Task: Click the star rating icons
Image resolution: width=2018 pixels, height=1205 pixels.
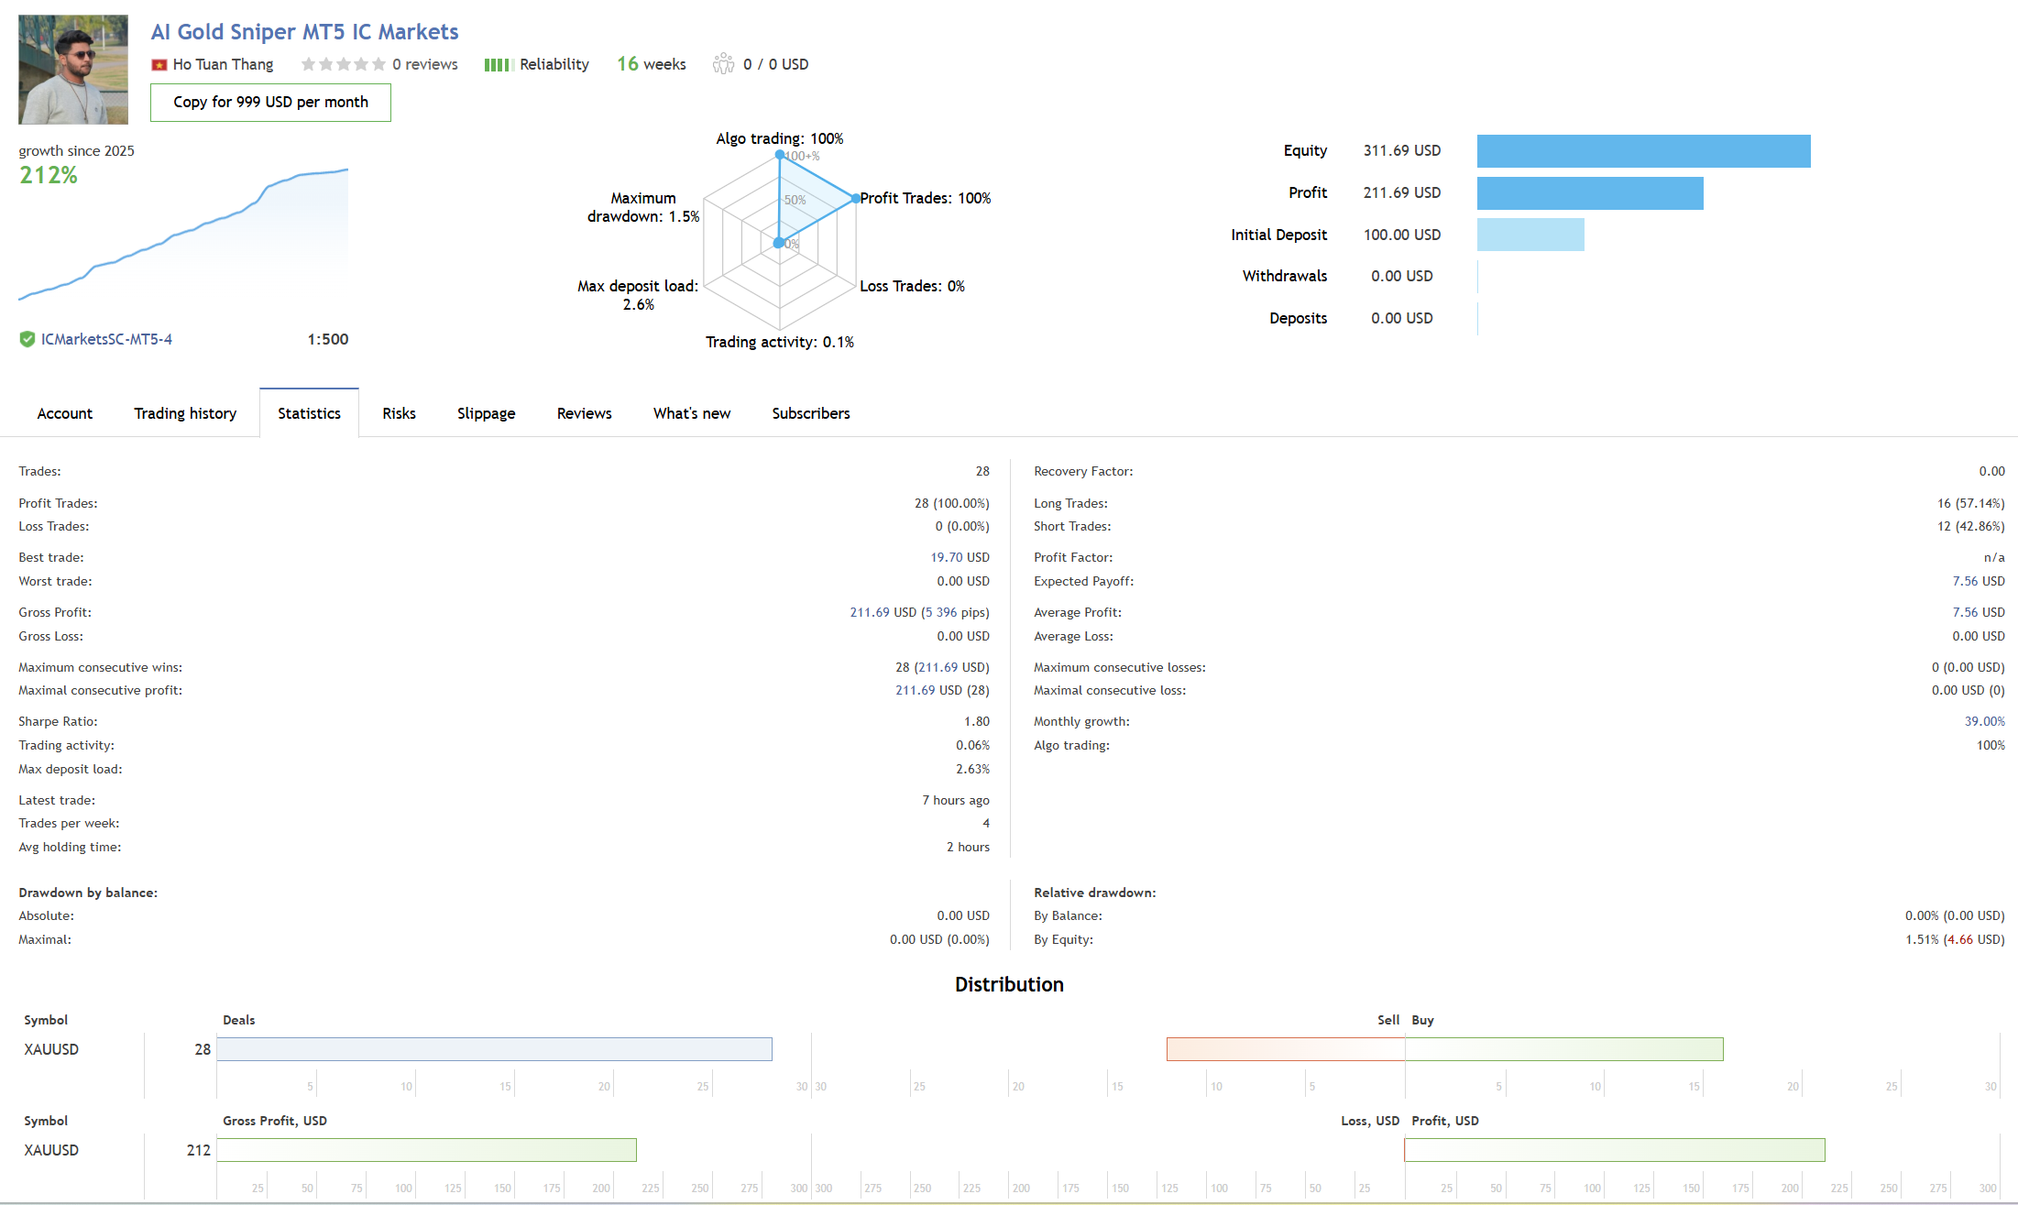Action: pos(343,64)
